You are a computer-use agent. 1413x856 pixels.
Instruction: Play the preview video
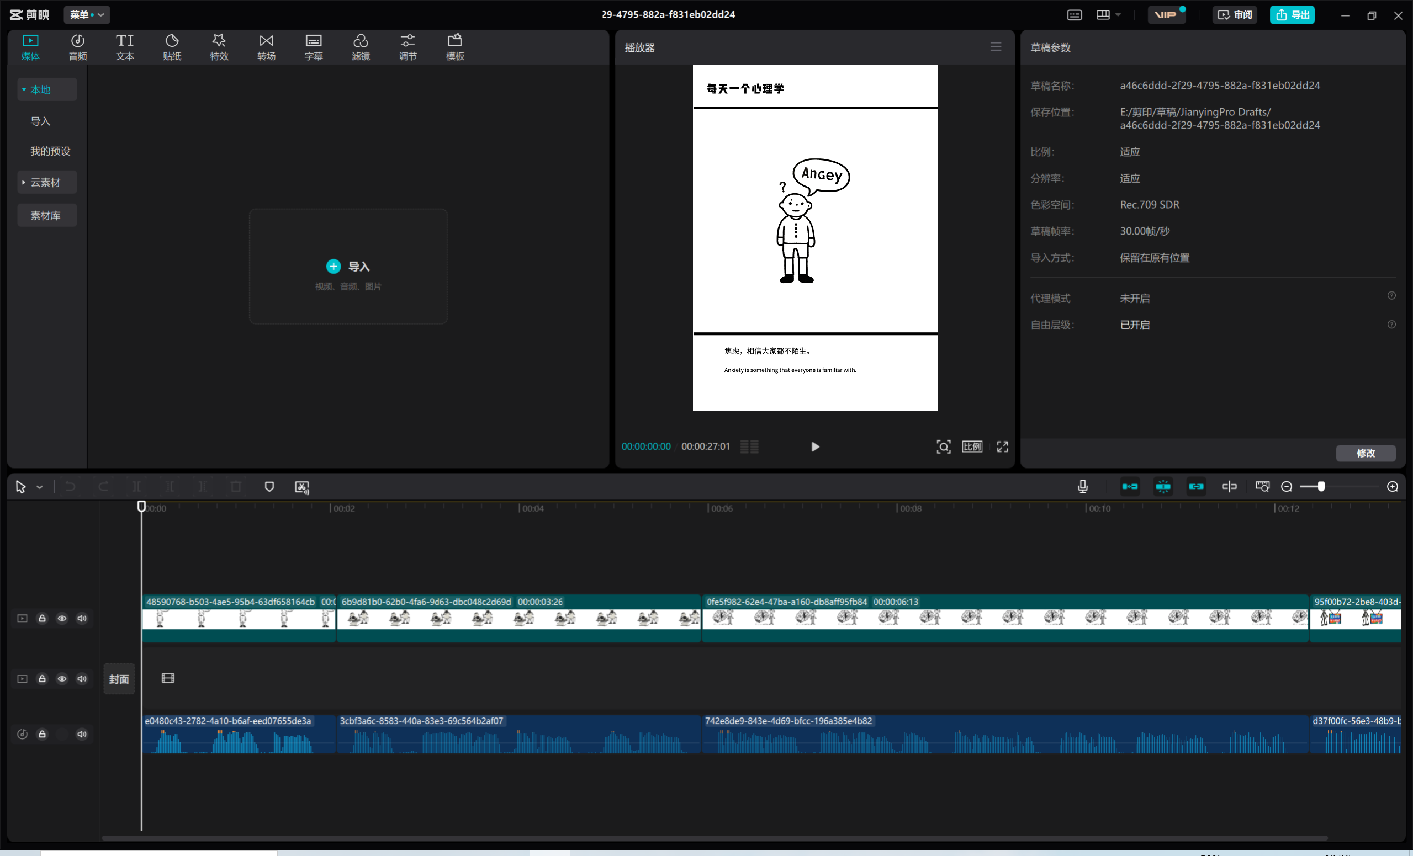coord(815,446)
